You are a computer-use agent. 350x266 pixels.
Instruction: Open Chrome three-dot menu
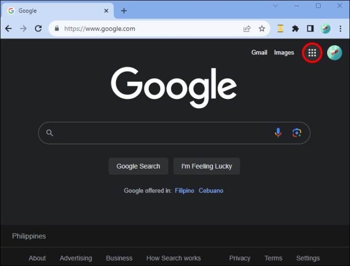340,28
